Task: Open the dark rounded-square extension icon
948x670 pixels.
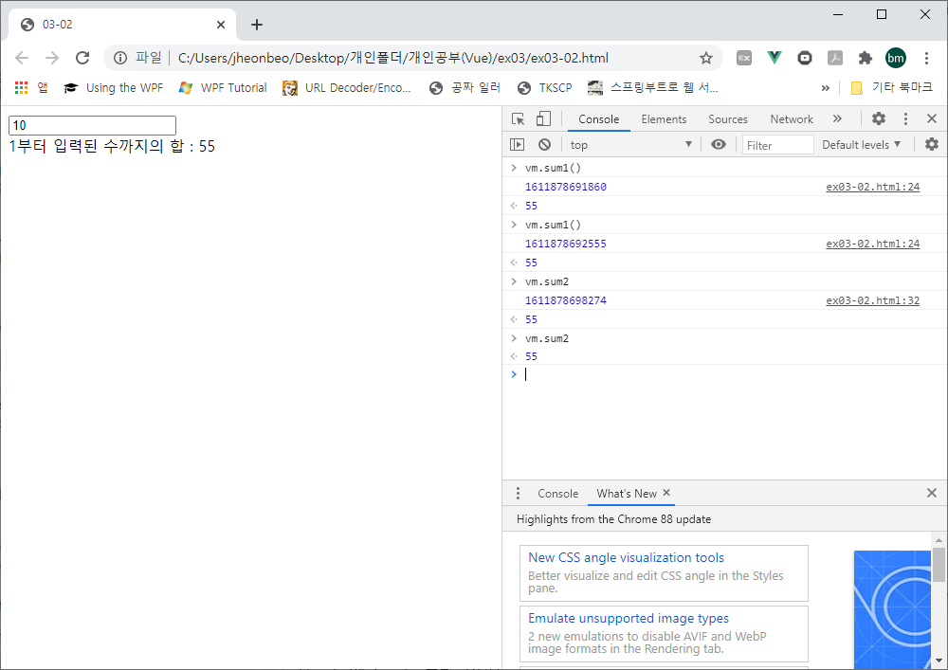Action: [x=805, y=58]
